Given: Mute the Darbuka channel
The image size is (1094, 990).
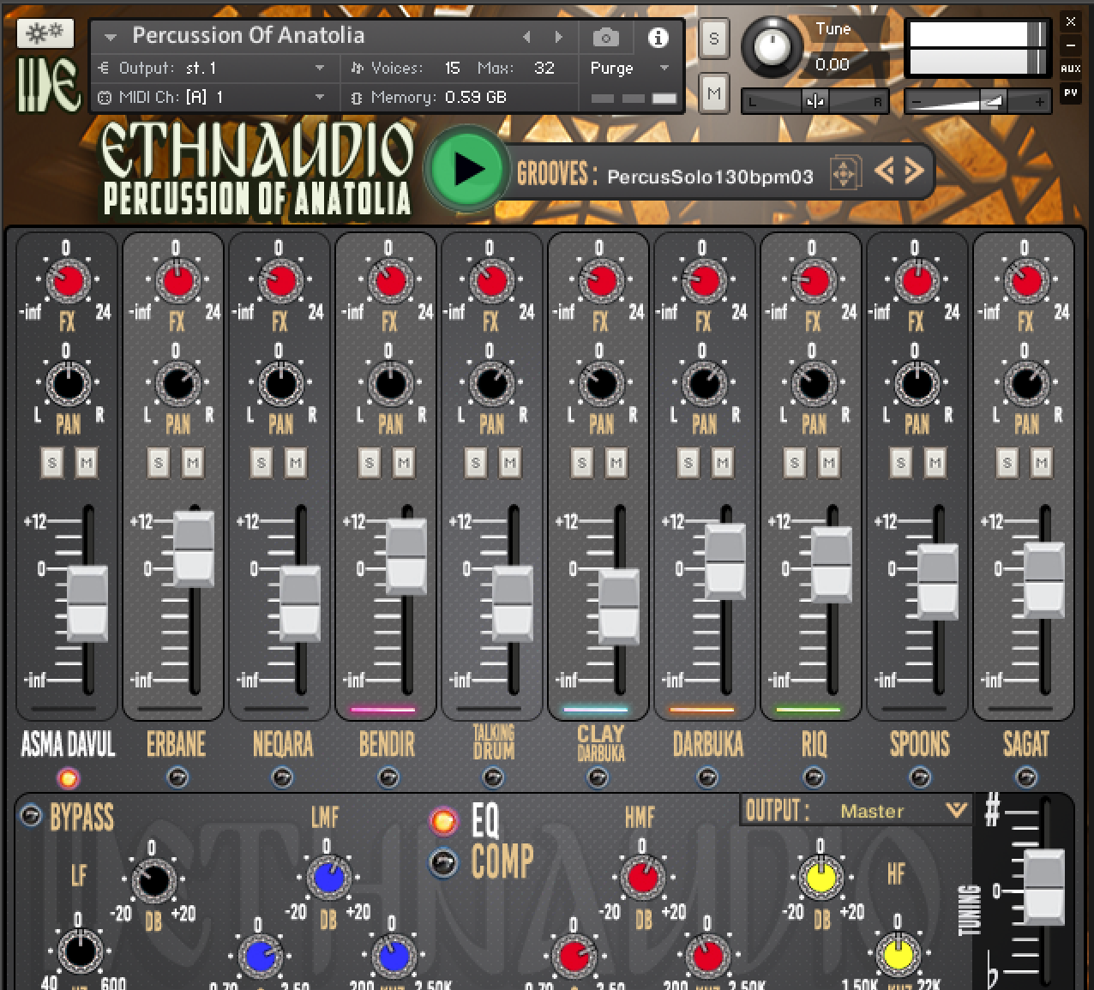Looking at the screenshot, I should point(722,464).
